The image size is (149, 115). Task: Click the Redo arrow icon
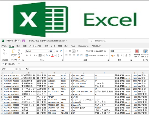[4, 53]
